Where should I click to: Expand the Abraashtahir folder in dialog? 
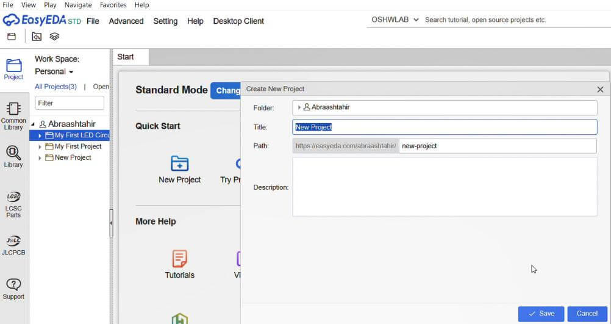click(299, 107)
